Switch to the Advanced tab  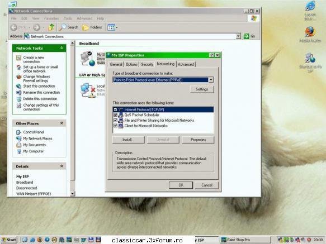pyautogui.click(x=186, y=64)
